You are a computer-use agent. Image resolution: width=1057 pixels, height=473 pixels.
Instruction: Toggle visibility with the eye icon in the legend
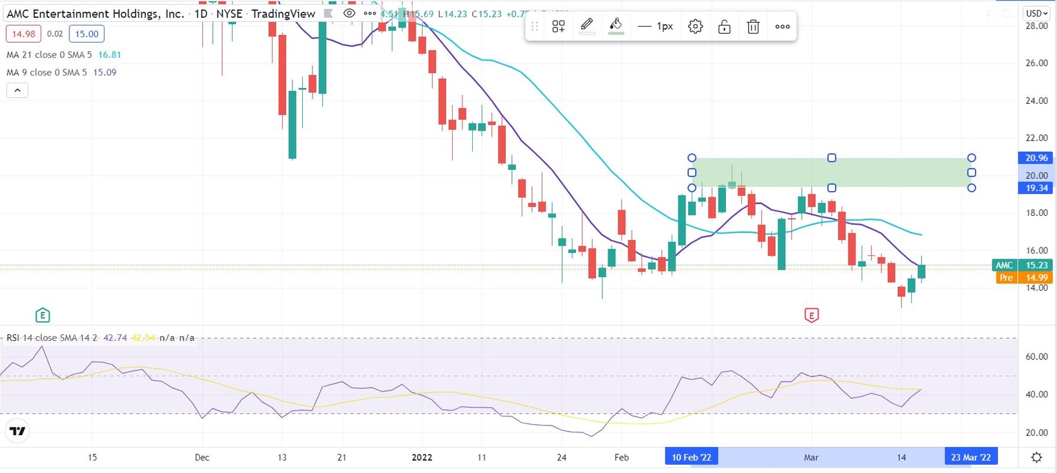pyautogui.click(x=350, y=13)
